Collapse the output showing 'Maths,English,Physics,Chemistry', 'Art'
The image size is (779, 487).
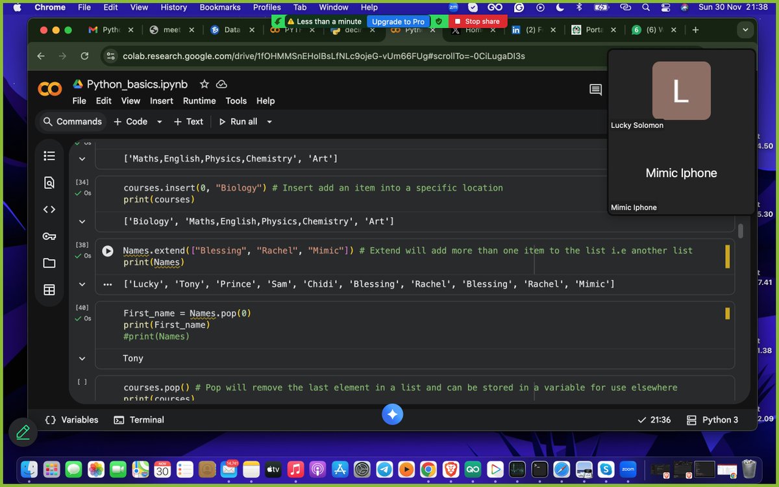coord(82,158)
